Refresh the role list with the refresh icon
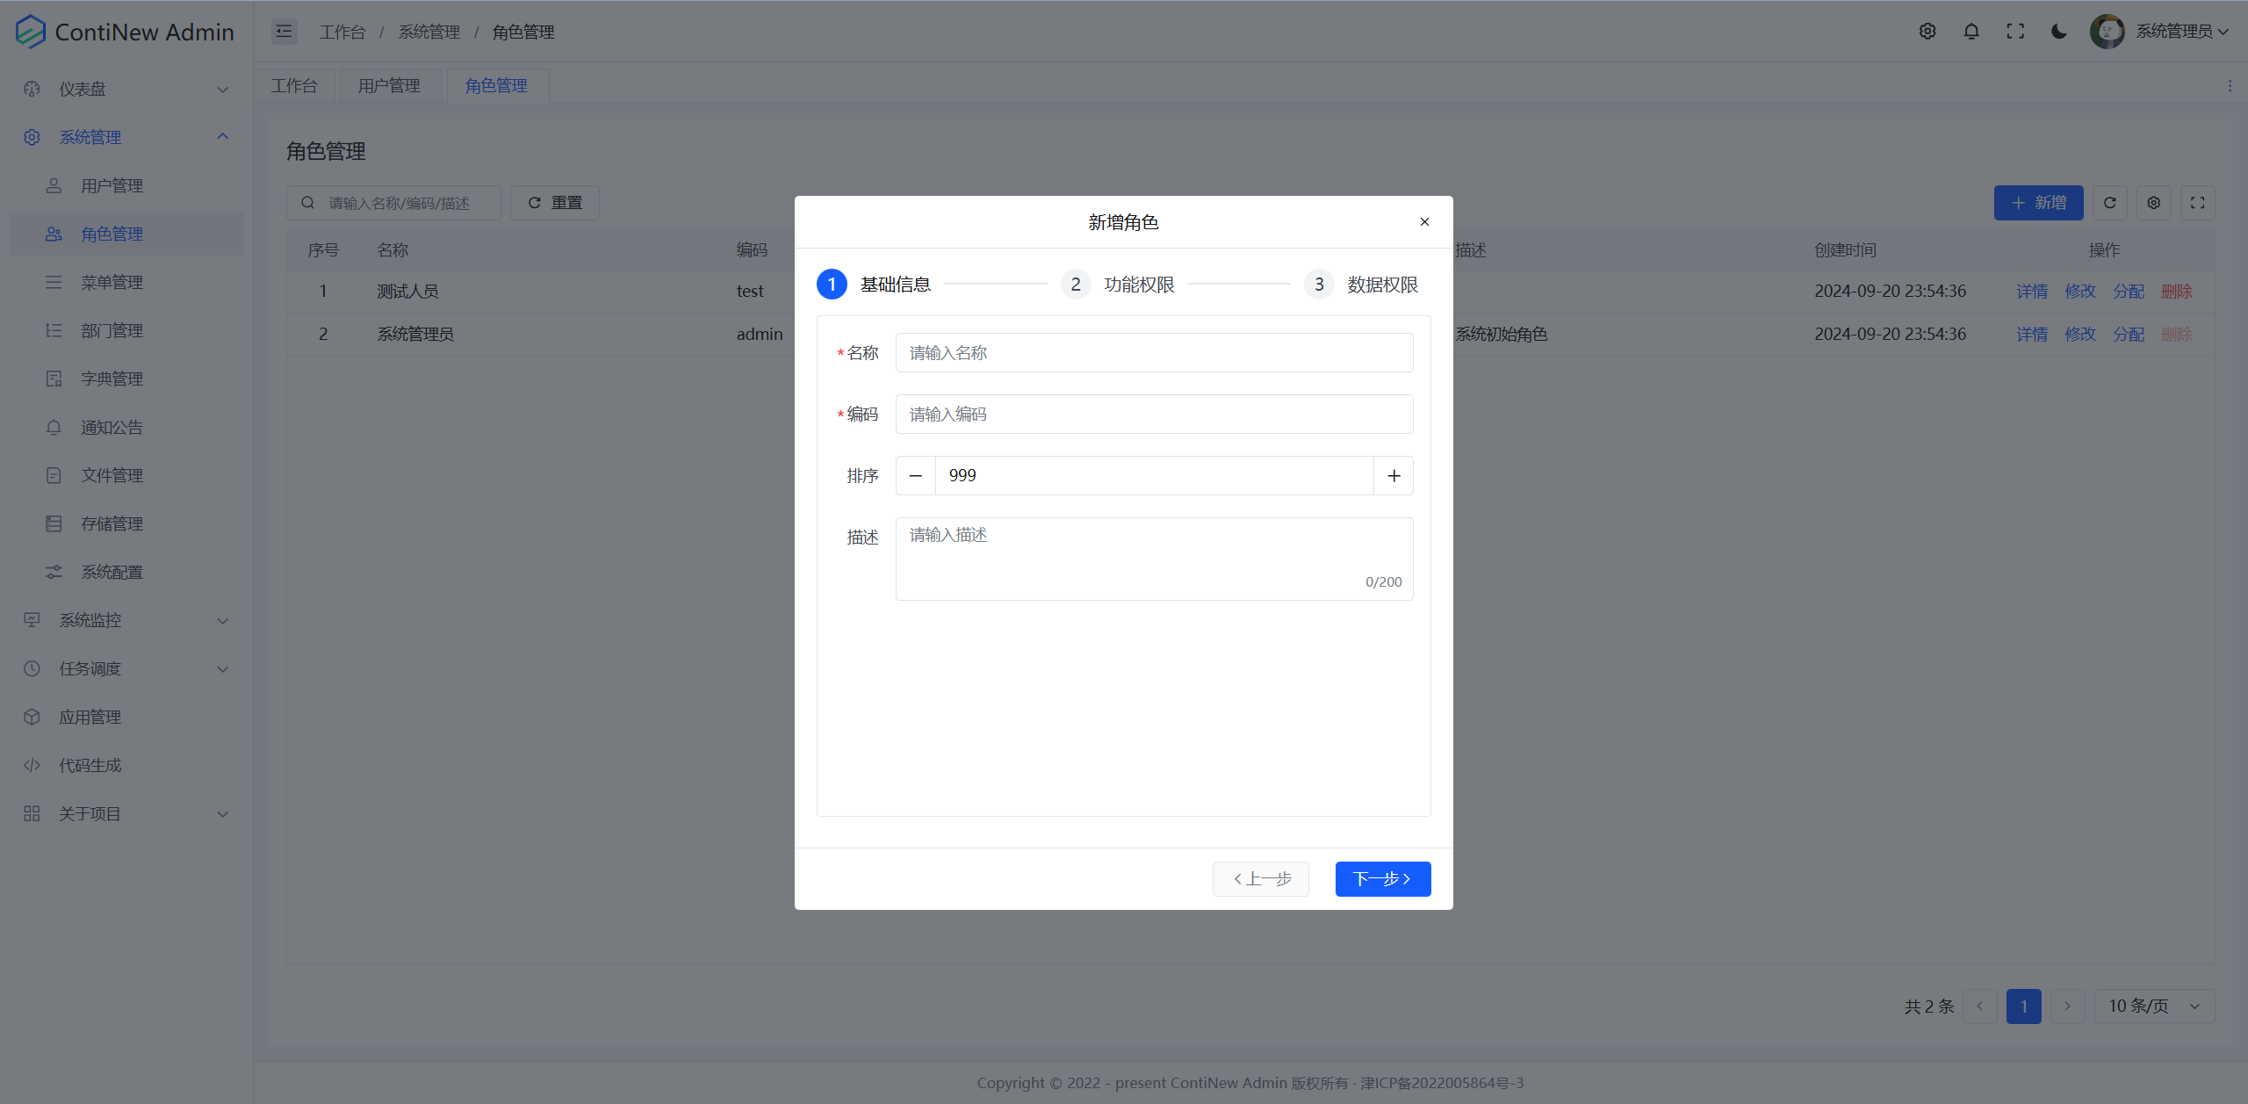The width and height of the screenshot is (2248, 1104). click(x=2109, y=202)
